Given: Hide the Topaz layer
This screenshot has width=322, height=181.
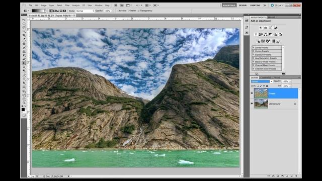Looking at the screenshot, I should (x=252, y=94).
